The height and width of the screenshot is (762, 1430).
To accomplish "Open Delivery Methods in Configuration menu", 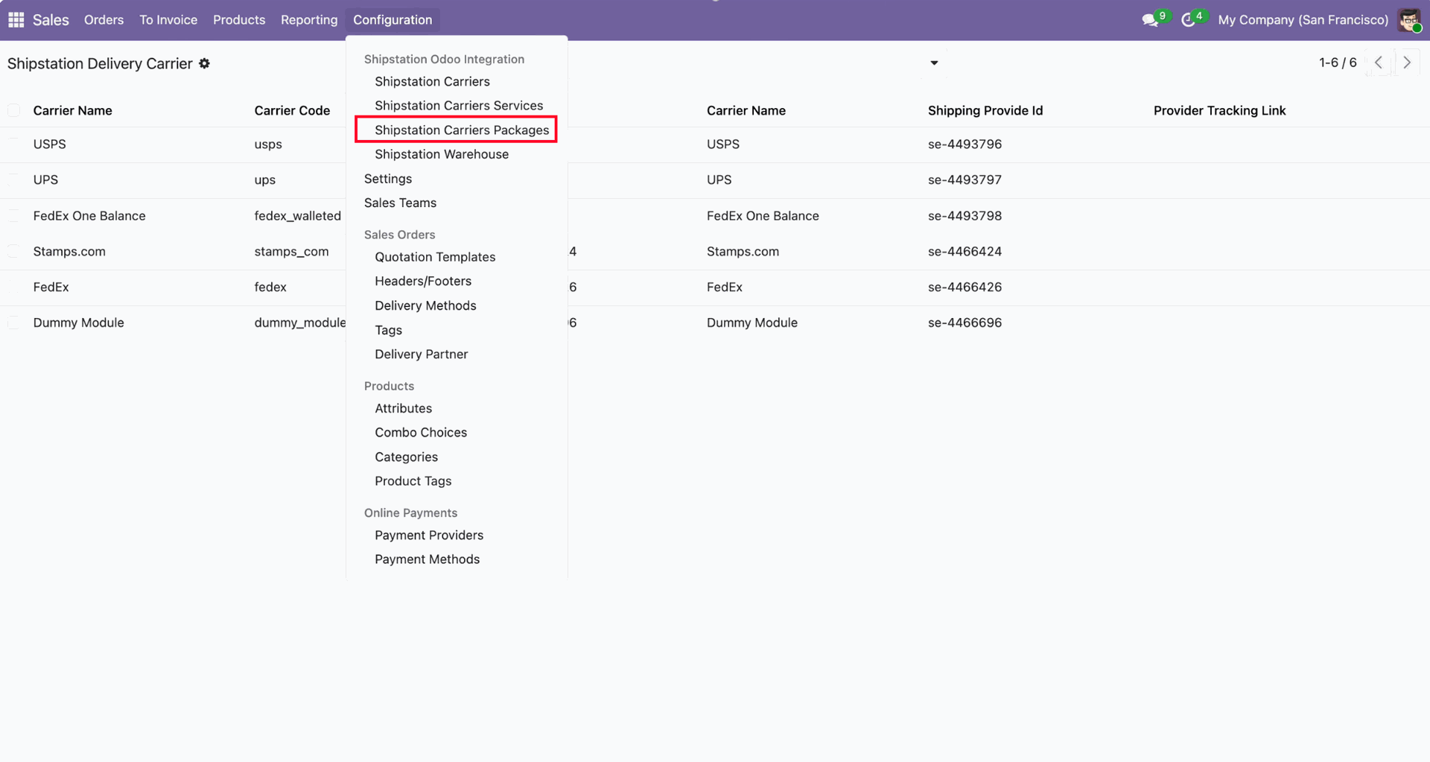I will pyautogui.click(x=425, y=305).
